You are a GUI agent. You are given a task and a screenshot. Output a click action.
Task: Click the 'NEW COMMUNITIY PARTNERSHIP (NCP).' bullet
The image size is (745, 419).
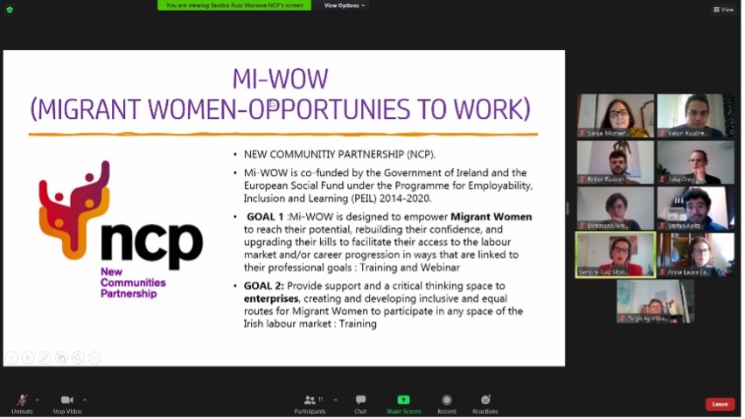339,155
